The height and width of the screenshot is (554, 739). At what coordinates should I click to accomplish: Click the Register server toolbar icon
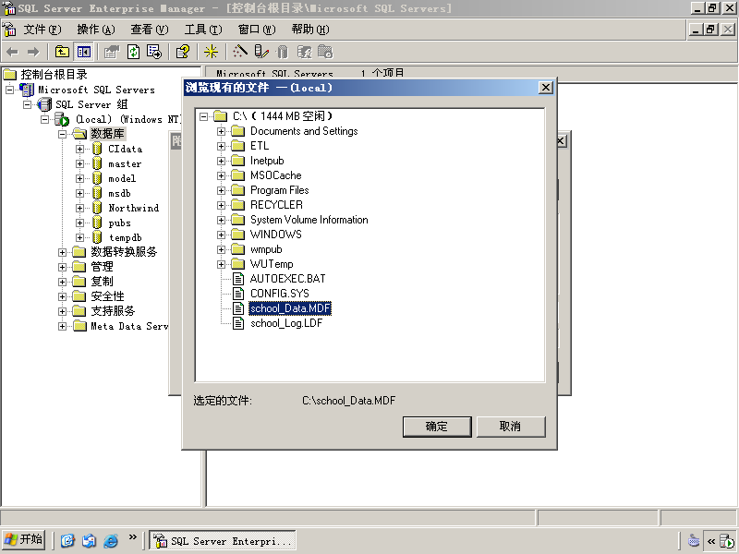261,52
